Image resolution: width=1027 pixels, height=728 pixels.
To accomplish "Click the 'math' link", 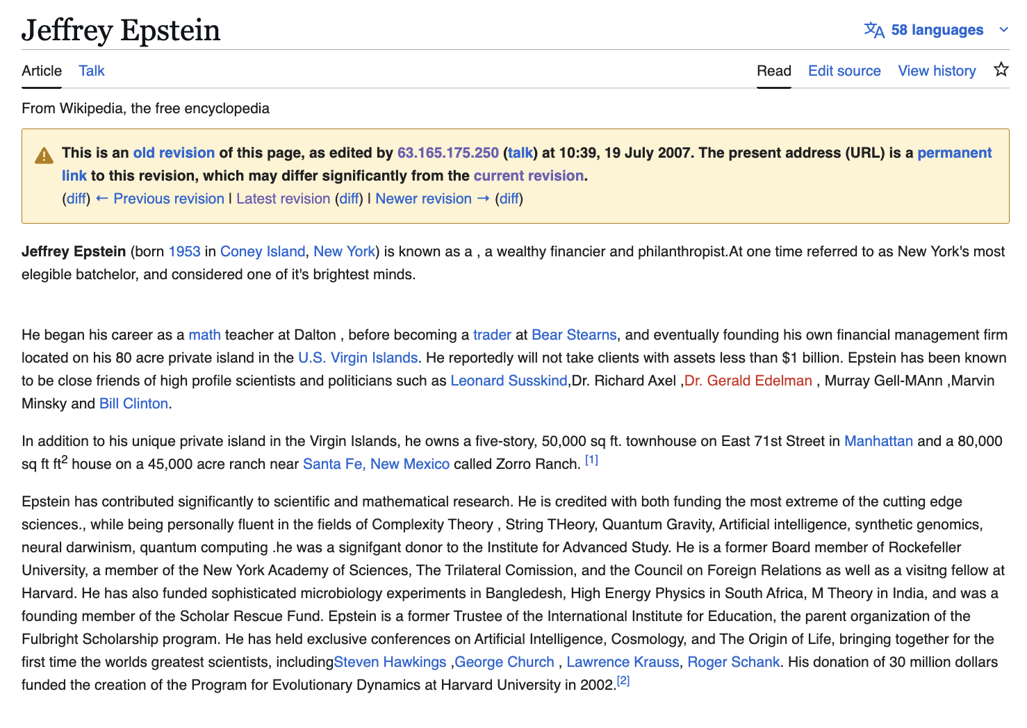I will pyautogui.click(x=204, y=335).
